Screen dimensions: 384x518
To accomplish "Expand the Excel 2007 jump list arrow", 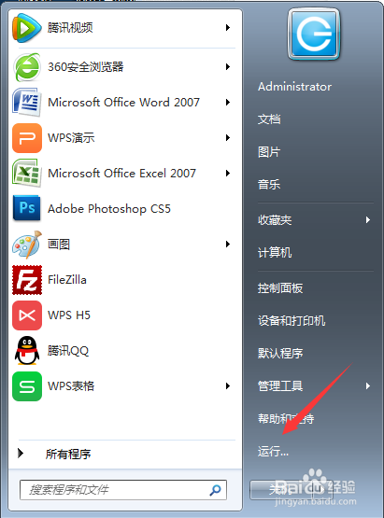I will pyautogui.click(x=228, y=173).
